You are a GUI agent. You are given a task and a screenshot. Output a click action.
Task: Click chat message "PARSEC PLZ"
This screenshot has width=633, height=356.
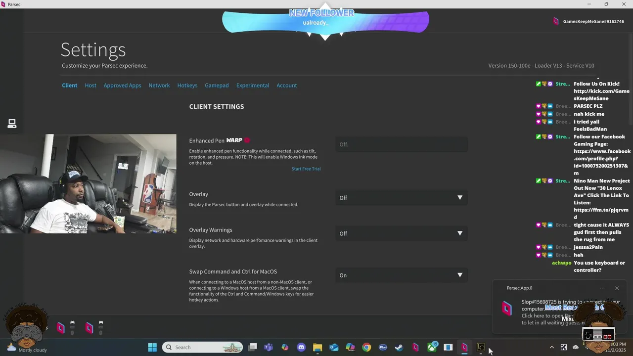588,106
